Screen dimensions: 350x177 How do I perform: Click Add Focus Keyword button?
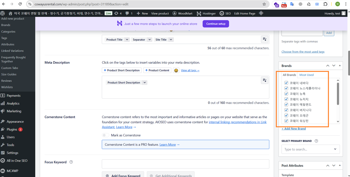pos(123,175)
